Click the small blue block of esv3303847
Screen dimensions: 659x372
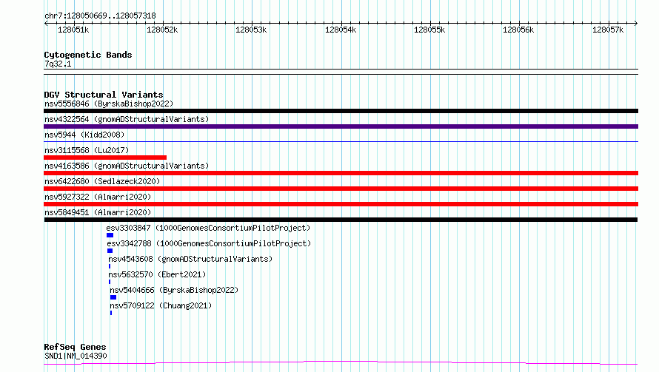(x=110, y=235)
